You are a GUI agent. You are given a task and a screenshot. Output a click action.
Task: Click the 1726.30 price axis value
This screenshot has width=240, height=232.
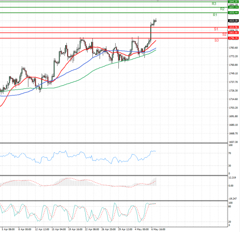tap(233, 91)
